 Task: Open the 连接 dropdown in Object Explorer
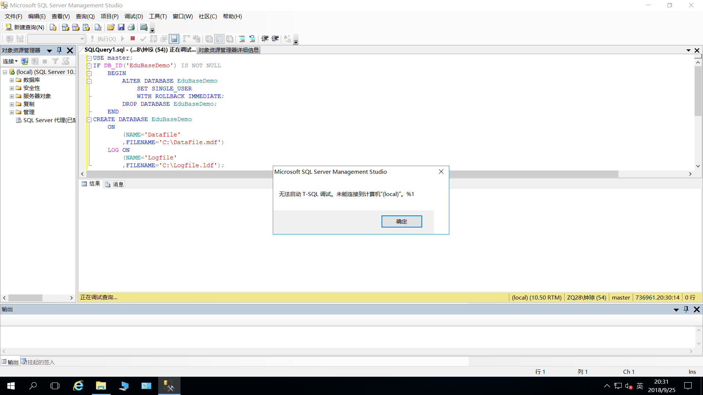click(10, 61)
